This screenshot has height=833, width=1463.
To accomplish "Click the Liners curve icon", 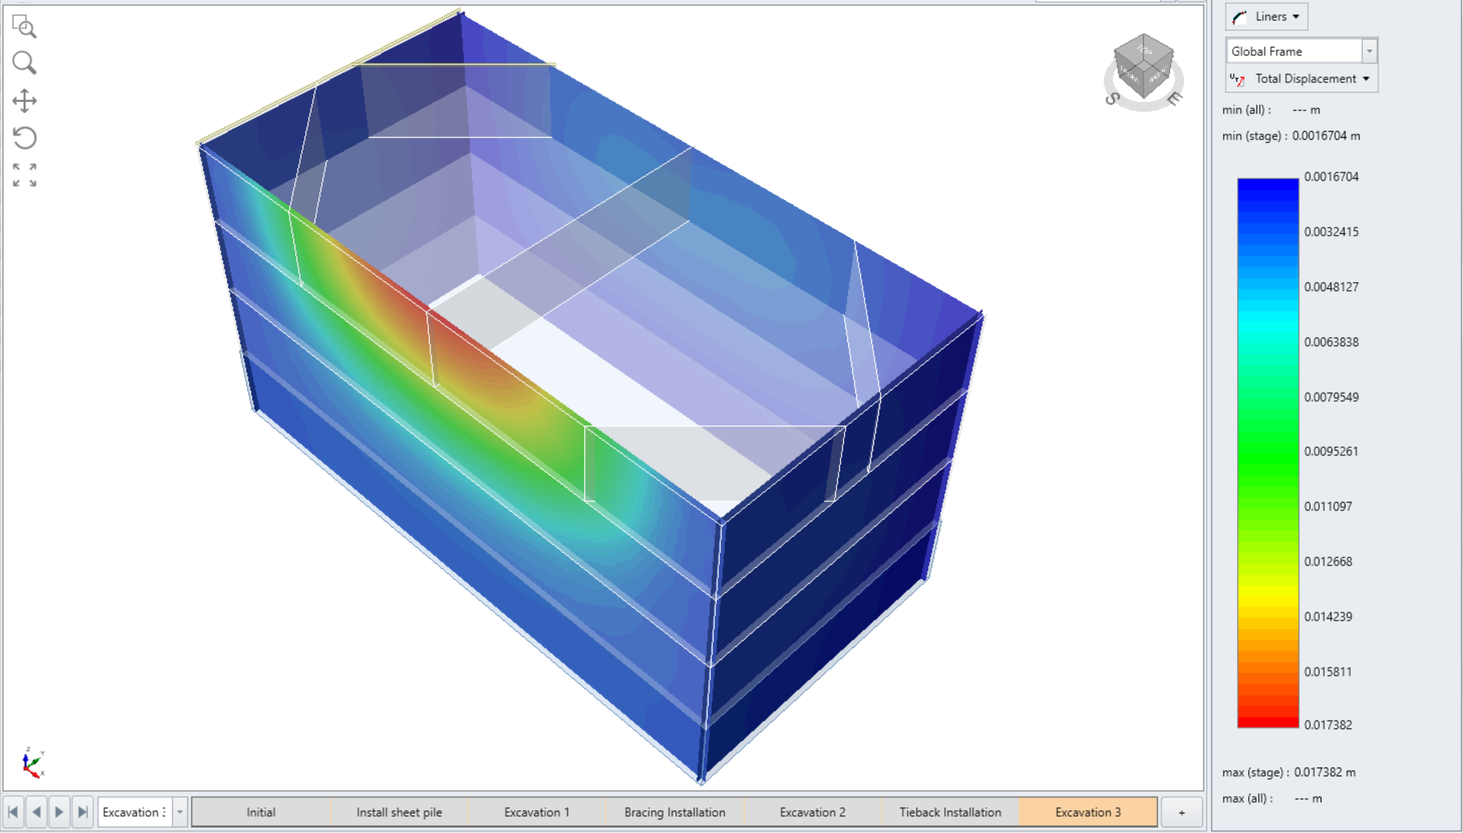I will coord(1239,17).
